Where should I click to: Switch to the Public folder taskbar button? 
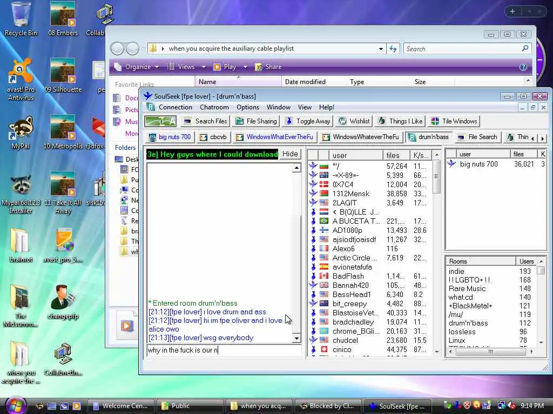(189, 406)
